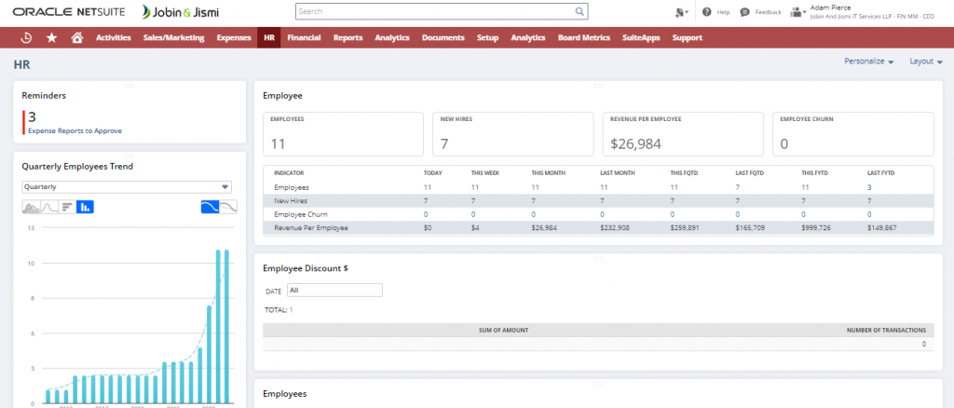Click the role switcher people icon
This screenshot has width=954, height=408.
(x=798, y=12)
